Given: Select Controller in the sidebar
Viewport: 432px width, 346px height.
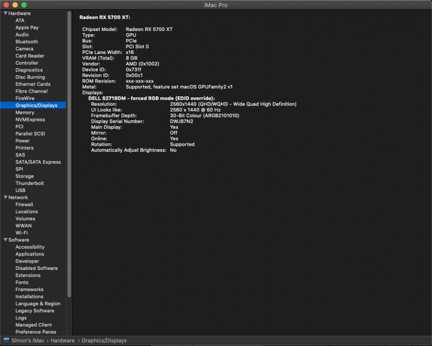Looking at the screenshot, I should [x=27, y=63].
